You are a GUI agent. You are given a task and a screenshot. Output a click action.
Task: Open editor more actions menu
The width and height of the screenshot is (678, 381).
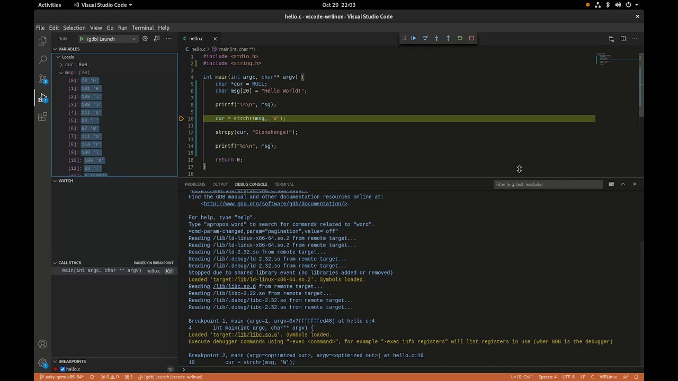(635, 39)
